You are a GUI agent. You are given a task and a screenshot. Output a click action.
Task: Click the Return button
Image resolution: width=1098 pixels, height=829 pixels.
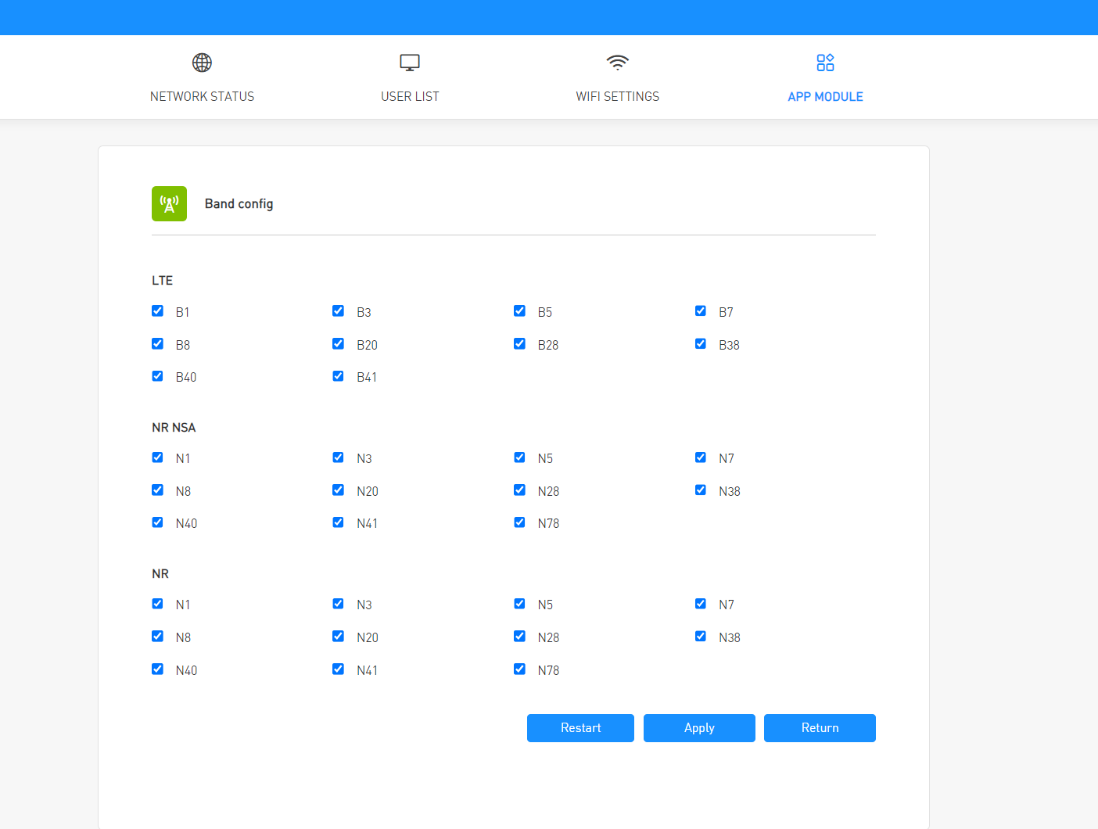(820, 728)
